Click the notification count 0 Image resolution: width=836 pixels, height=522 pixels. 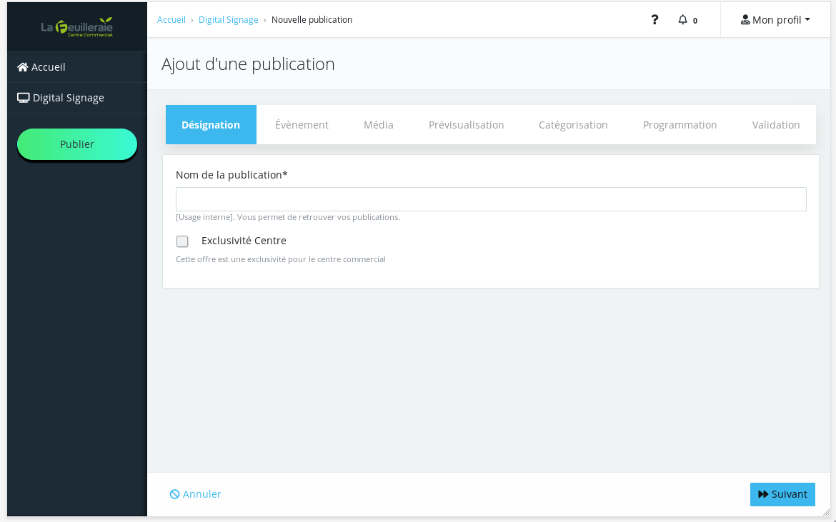695,21
